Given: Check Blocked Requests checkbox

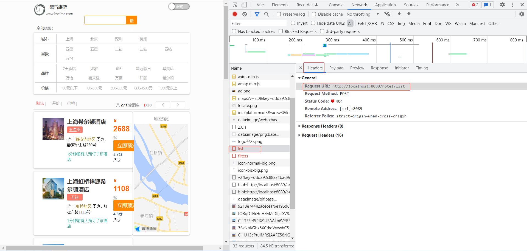Looking at the screenshot, I should pos(281,31).
